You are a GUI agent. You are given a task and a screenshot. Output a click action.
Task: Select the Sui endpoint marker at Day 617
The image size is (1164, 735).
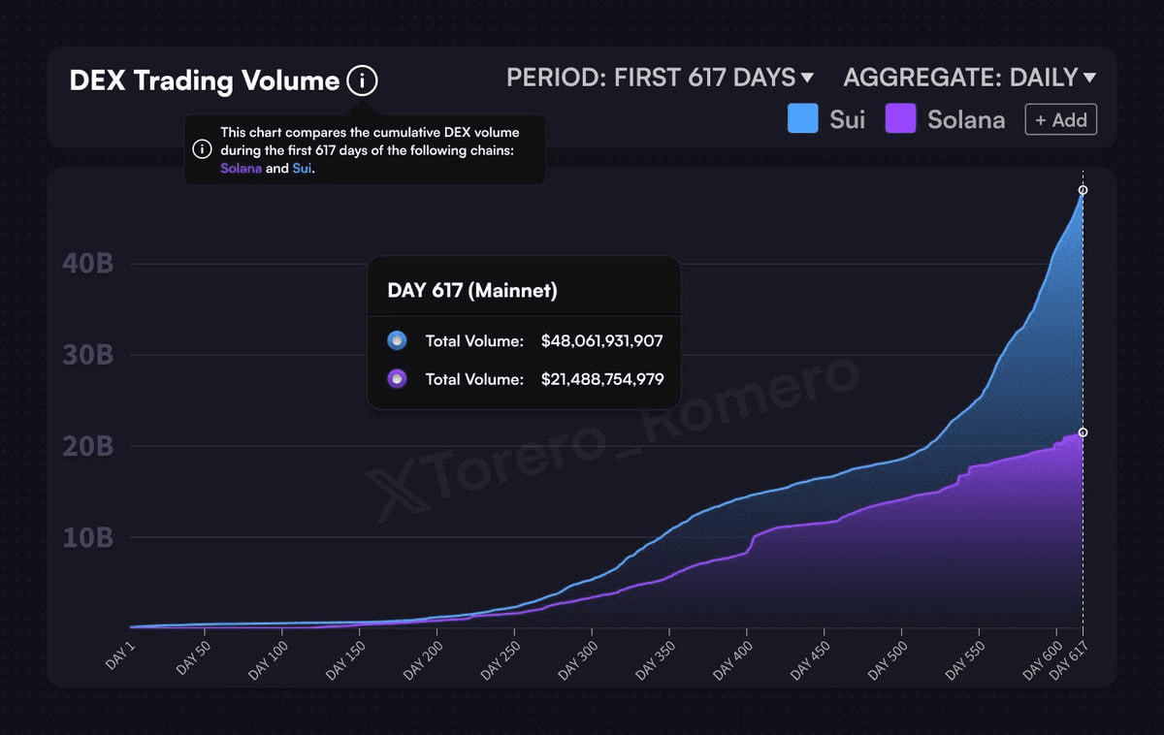pyautogui.click(x=1083, y=190)
